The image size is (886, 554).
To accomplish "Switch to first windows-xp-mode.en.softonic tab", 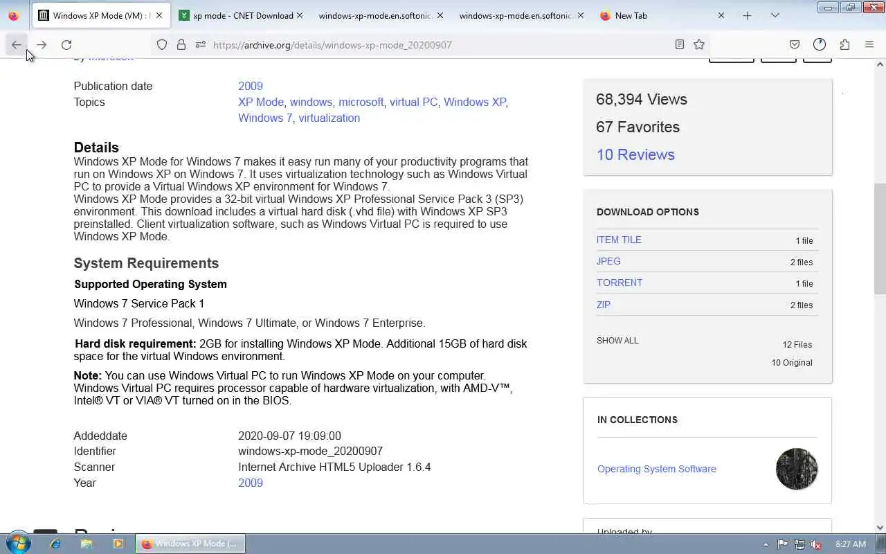I will click(379, 15).
